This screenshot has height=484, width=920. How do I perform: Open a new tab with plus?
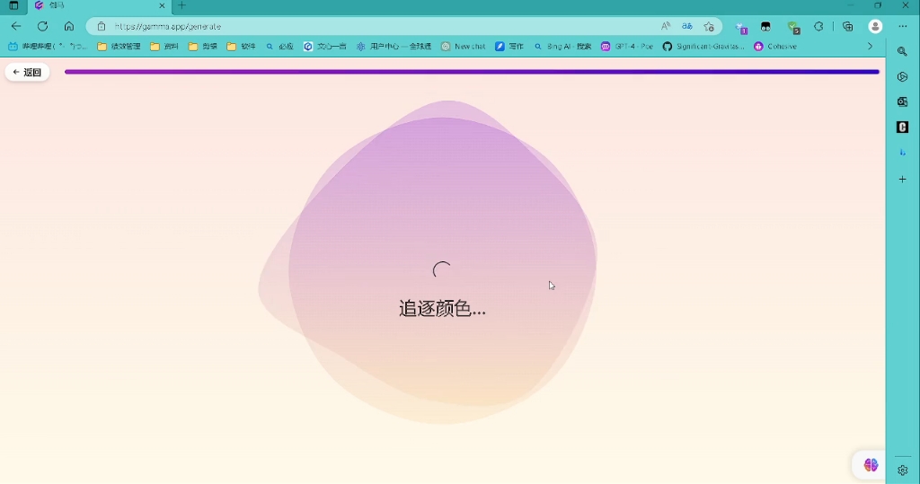point(181,6)
